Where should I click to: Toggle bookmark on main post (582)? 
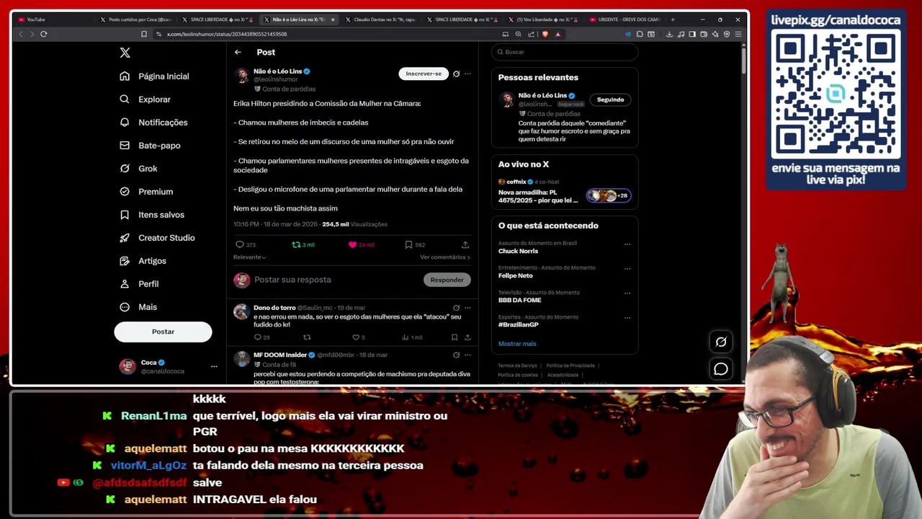pos(415,245)
